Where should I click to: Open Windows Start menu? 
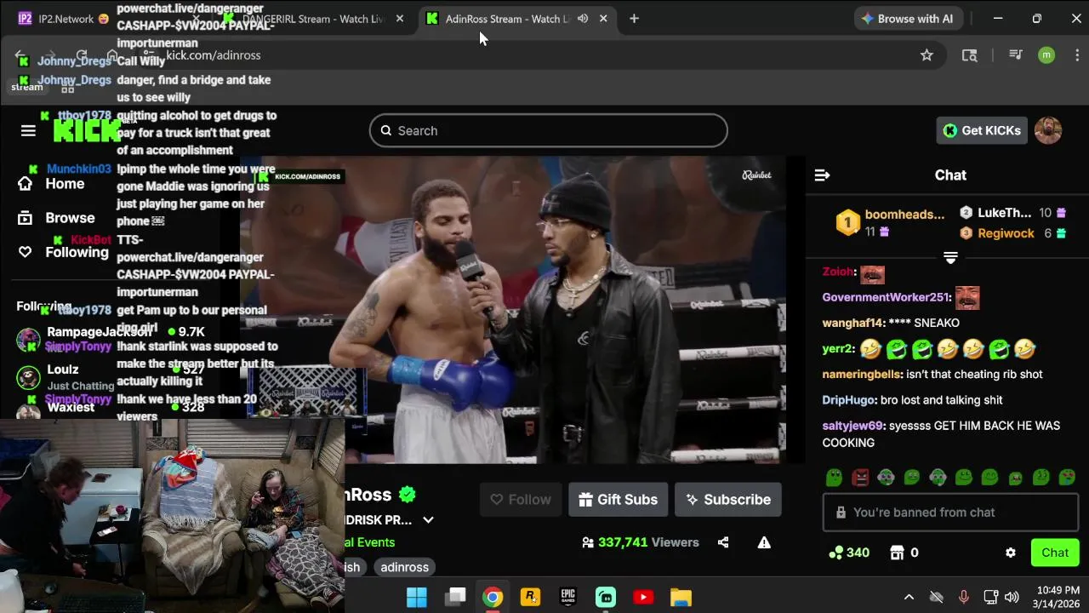417,597
